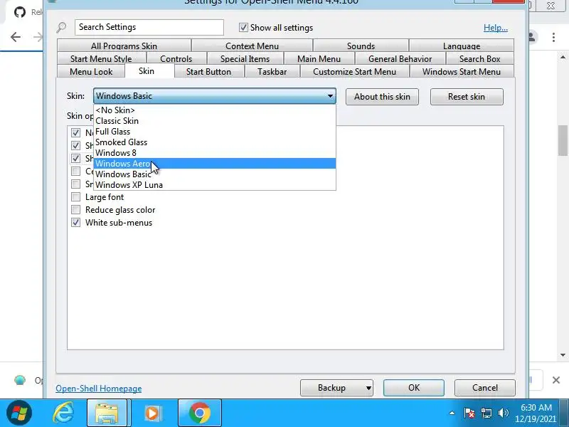The height and width of the screenshot is (427, 569).
Task: Go to Start Menu Style tab
Action: pyautogui.click(x=101, y=59)
